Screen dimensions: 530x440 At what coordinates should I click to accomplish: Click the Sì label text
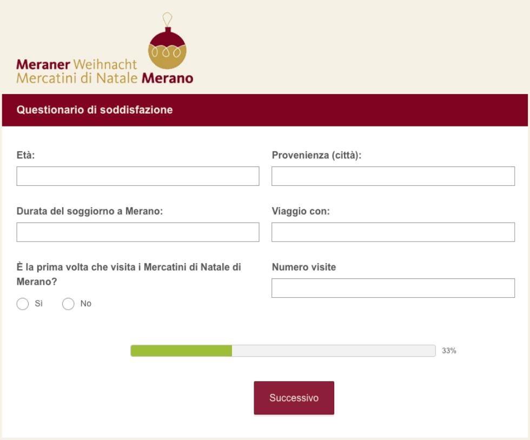(x=38, y=303)
